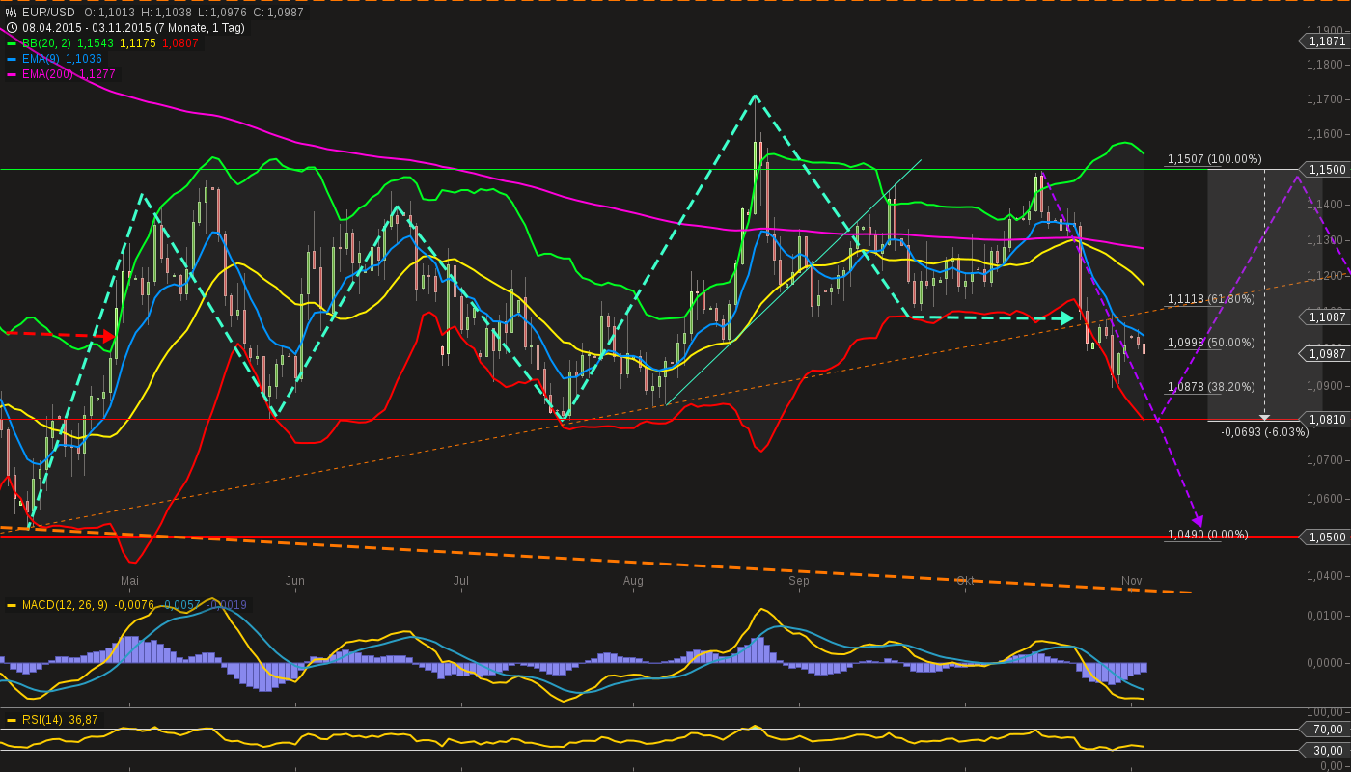Click the 0,0100 MACD axis label

tap(1326, 616)
